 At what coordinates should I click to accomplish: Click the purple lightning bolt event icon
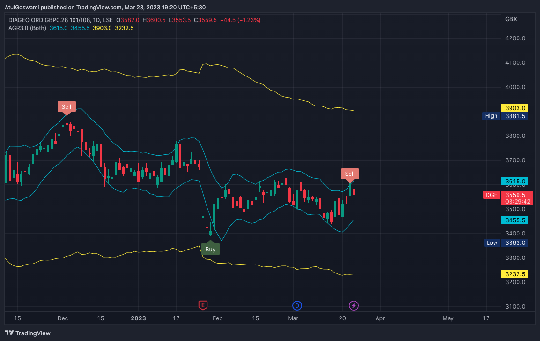coord(354,305)
